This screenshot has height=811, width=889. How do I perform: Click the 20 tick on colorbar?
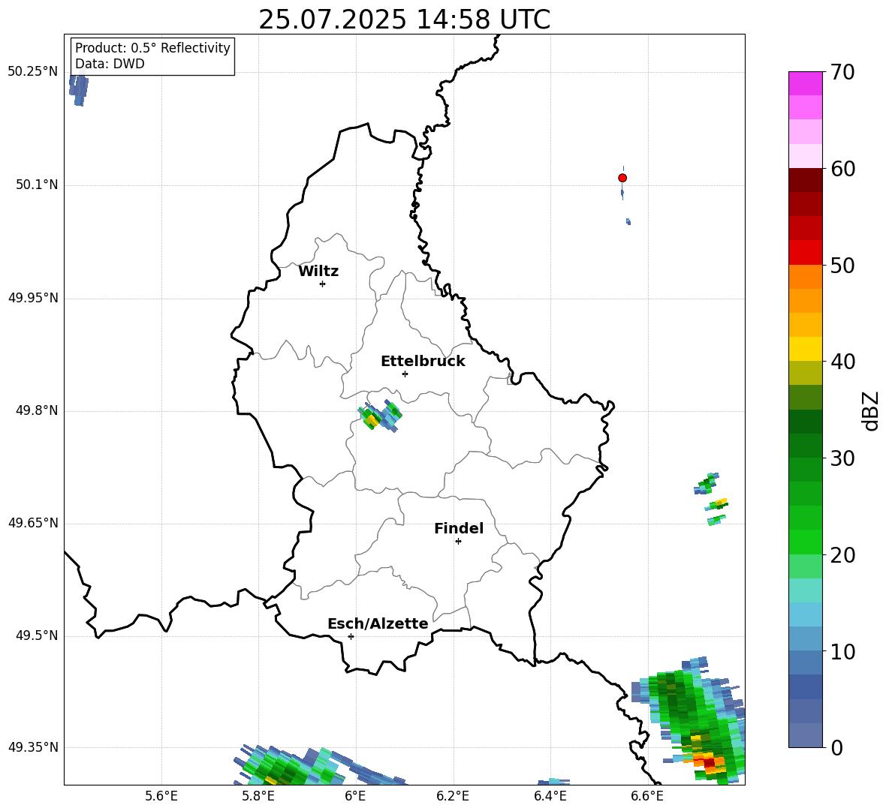[x=842, y=555]
